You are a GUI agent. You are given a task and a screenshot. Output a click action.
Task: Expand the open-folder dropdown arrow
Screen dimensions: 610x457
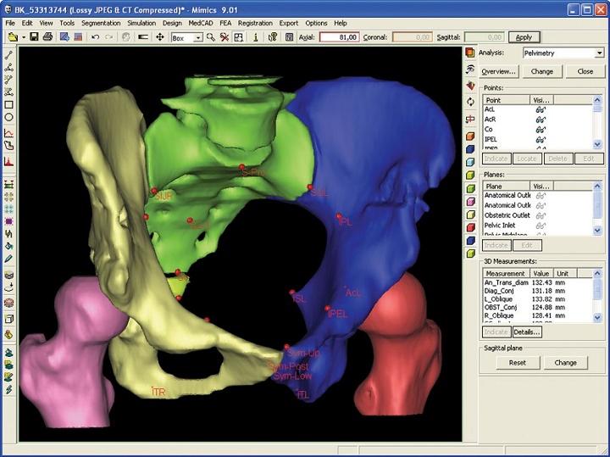(22, 37)
